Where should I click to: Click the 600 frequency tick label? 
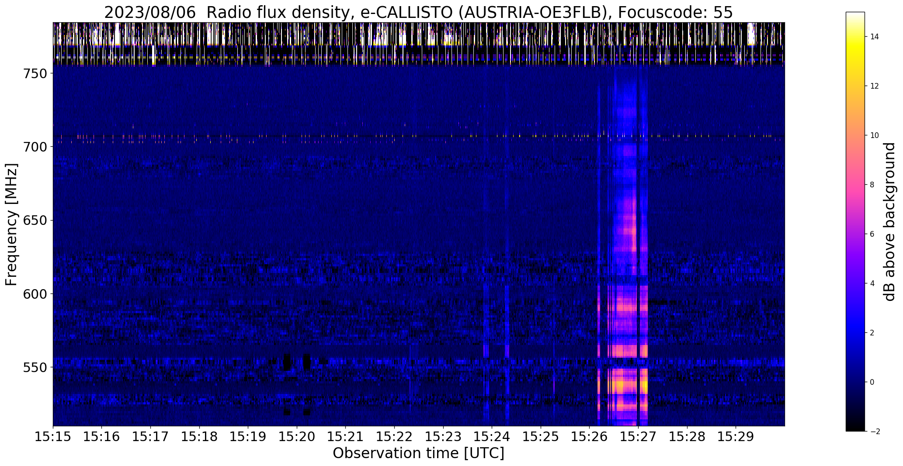(35, 293)
